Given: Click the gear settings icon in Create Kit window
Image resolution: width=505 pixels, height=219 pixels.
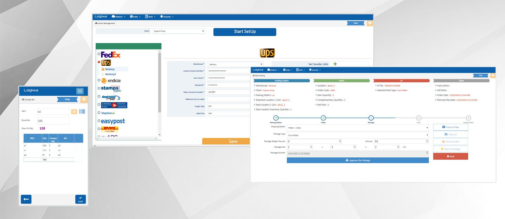Looking at the screenshot, I should tap(84, 99).
